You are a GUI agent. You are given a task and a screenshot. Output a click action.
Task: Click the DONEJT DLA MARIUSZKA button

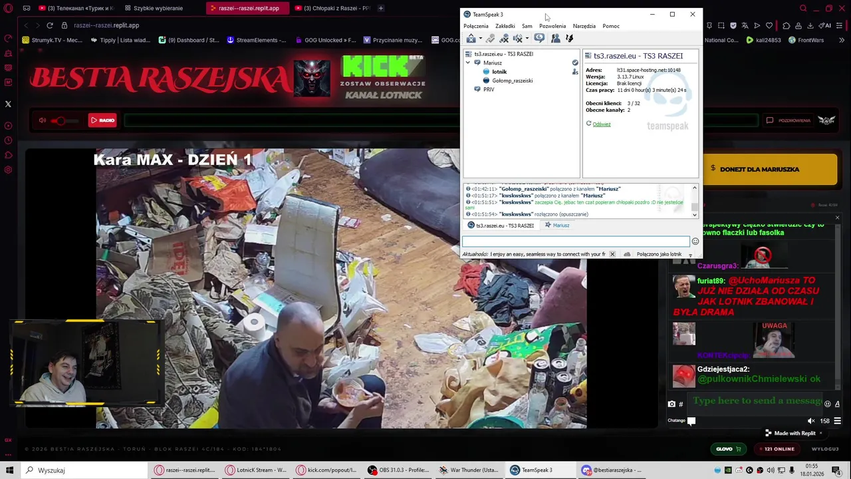[769, 169]
